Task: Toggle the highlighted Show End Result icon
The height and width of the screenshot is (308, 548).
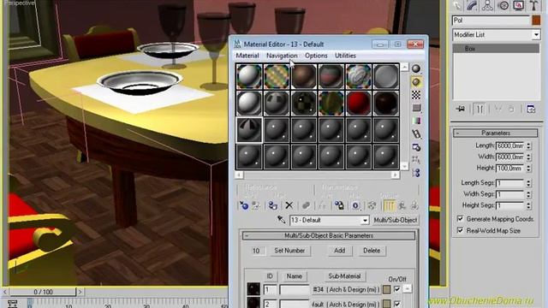Action: pos(388,205)
